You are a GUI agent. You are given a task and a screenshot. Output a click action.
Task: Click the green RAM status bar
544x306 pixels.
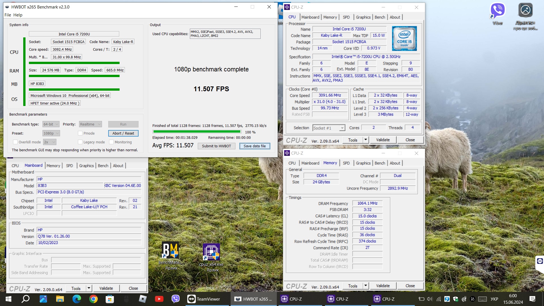(74, 76)
